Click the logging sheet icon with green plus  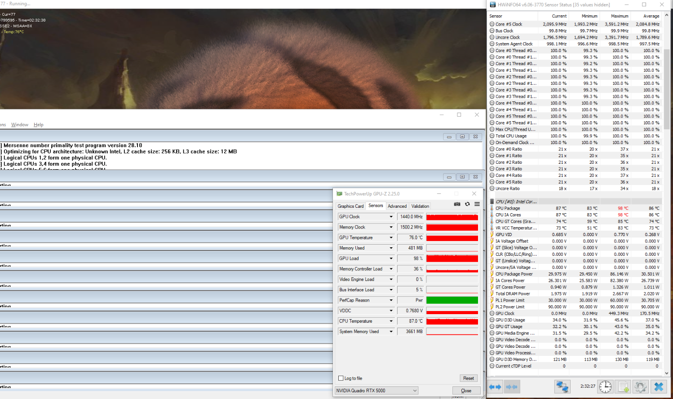click(x=623, y=386)
